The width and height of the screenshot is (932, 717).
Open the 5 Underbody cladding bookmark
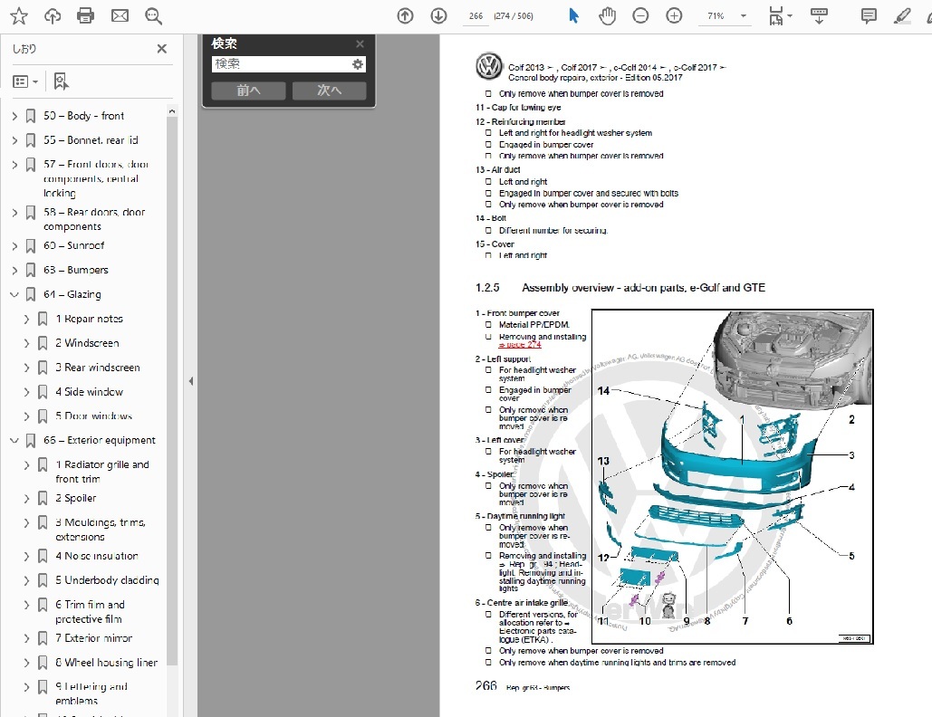click(x=107, y=579)
